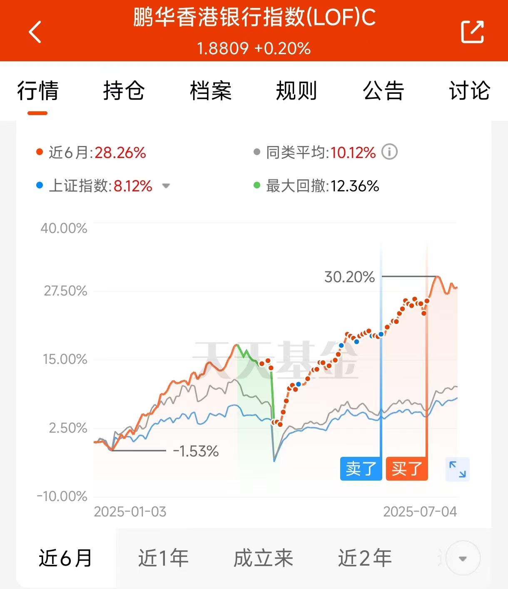The image size is (508, 589).
Task: Expand chart to fullscreen with arrows icon
Action: pos(458,469)
